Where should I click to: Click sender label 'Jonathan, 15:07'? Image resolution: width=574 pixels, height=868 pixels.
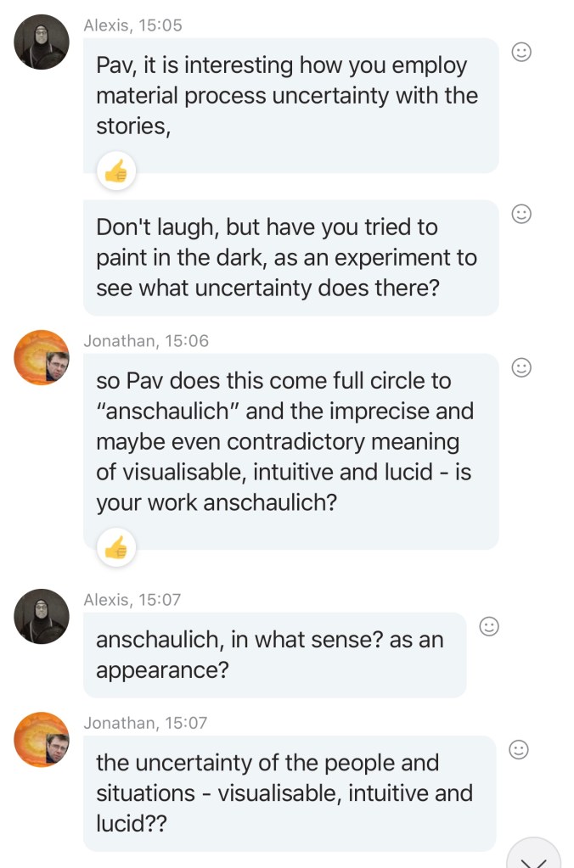click(145, 723)
